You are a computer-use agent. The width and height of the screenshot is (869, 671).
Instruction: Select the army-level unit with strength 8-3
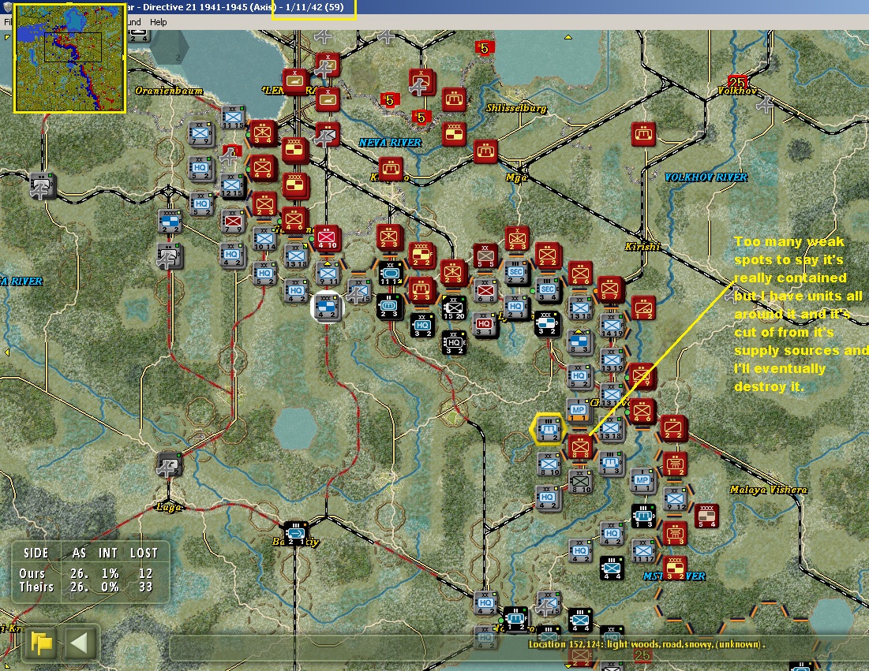(579, 342)
